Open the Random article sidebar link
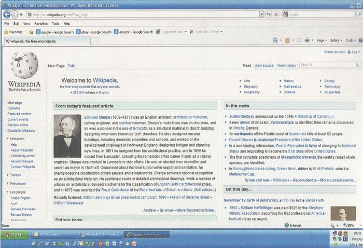Screen dimensions: 363x248 [18, 125]
